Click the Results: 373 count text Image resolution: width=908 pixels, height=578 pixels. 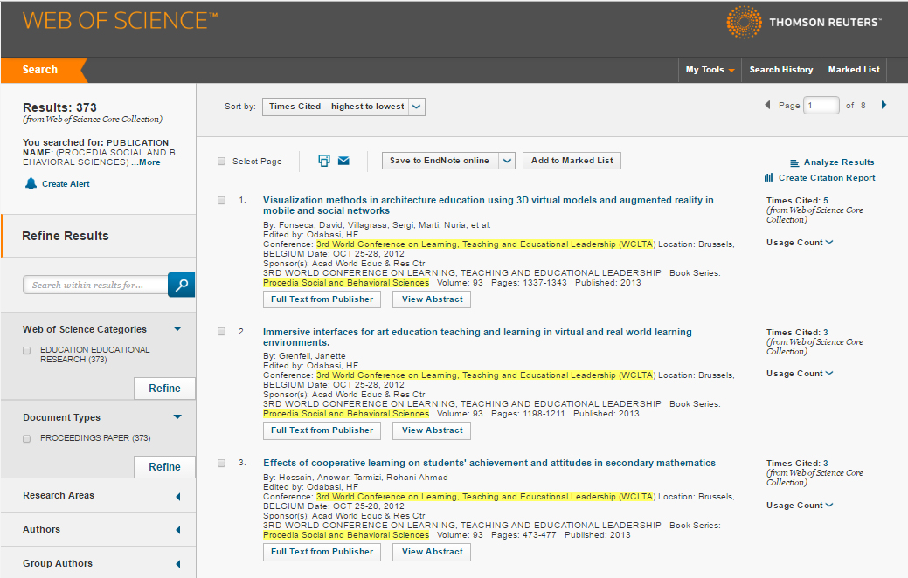(x=59, y=107)
